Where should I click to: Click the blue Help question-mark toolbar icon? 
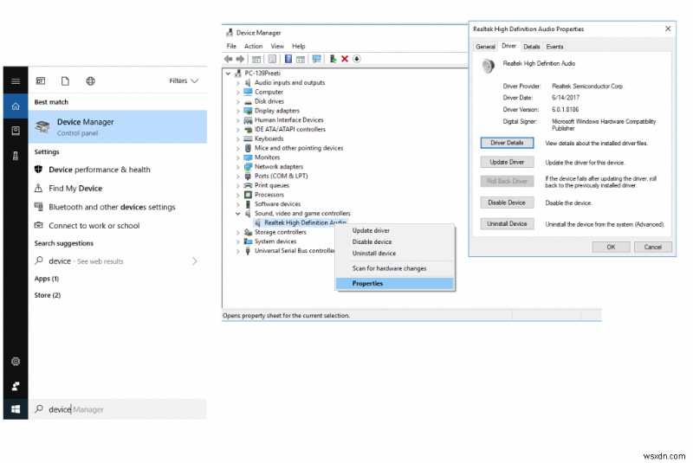tap(288, 59)
